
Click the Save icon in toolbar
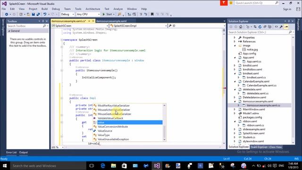point(34,14)
